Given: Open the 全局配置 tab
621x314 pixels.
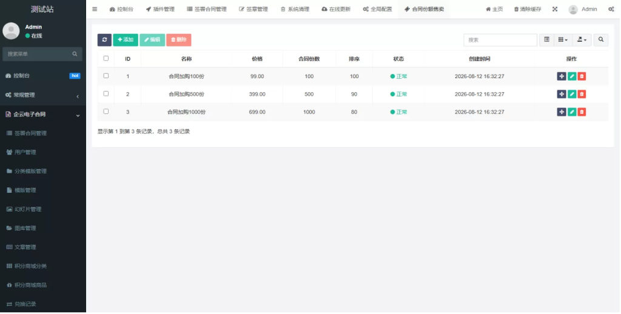Looking at the screenshot, I should (x=377, y=9).
